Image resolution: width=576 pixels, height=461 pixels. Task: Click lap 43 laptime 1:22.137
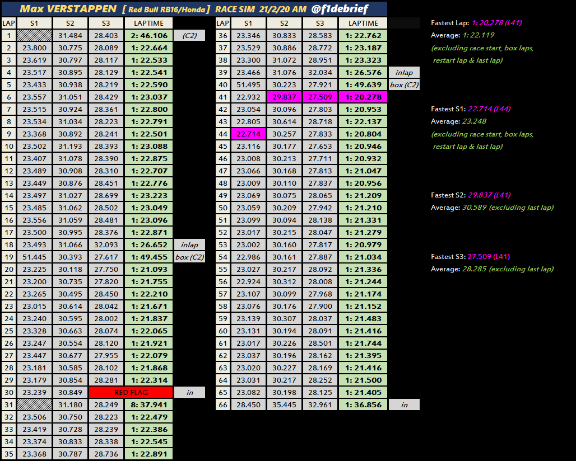(x=363, y=121)
